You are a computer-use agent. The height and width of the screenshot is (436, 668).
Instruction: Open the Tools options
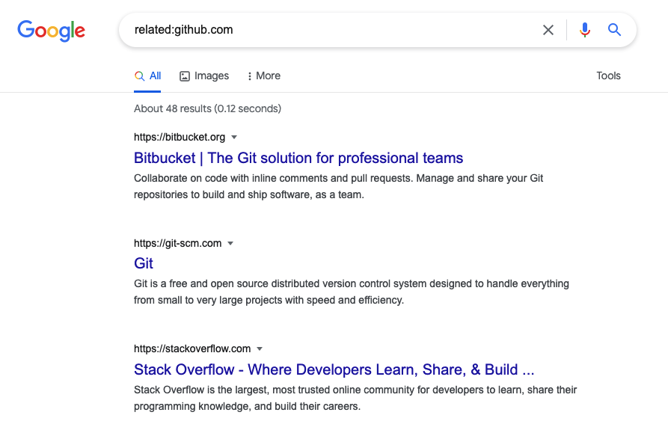coord(608,76)
